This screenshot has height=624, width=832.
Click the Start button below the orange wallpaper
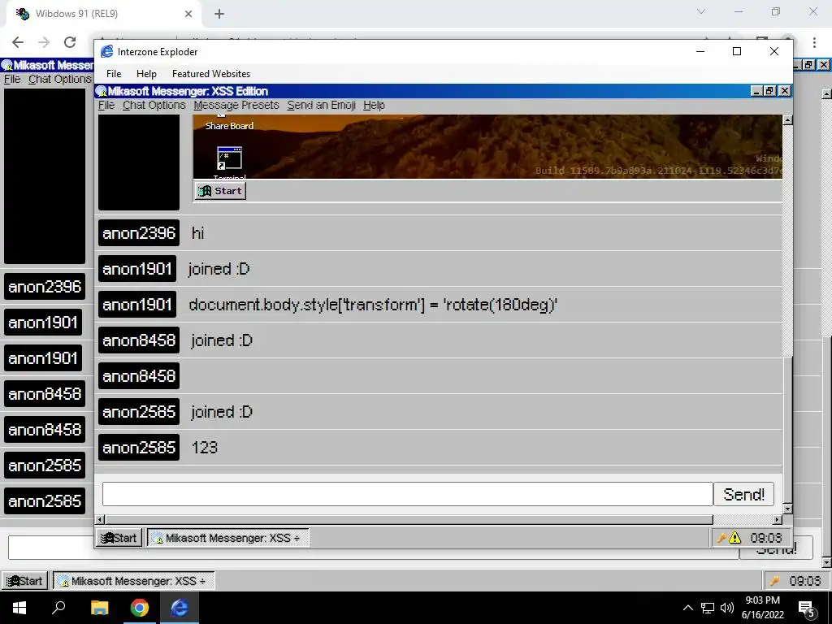[x=220, y=191]
